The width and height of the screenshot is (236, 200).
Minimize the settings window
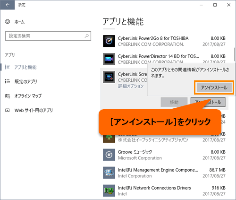201,5
